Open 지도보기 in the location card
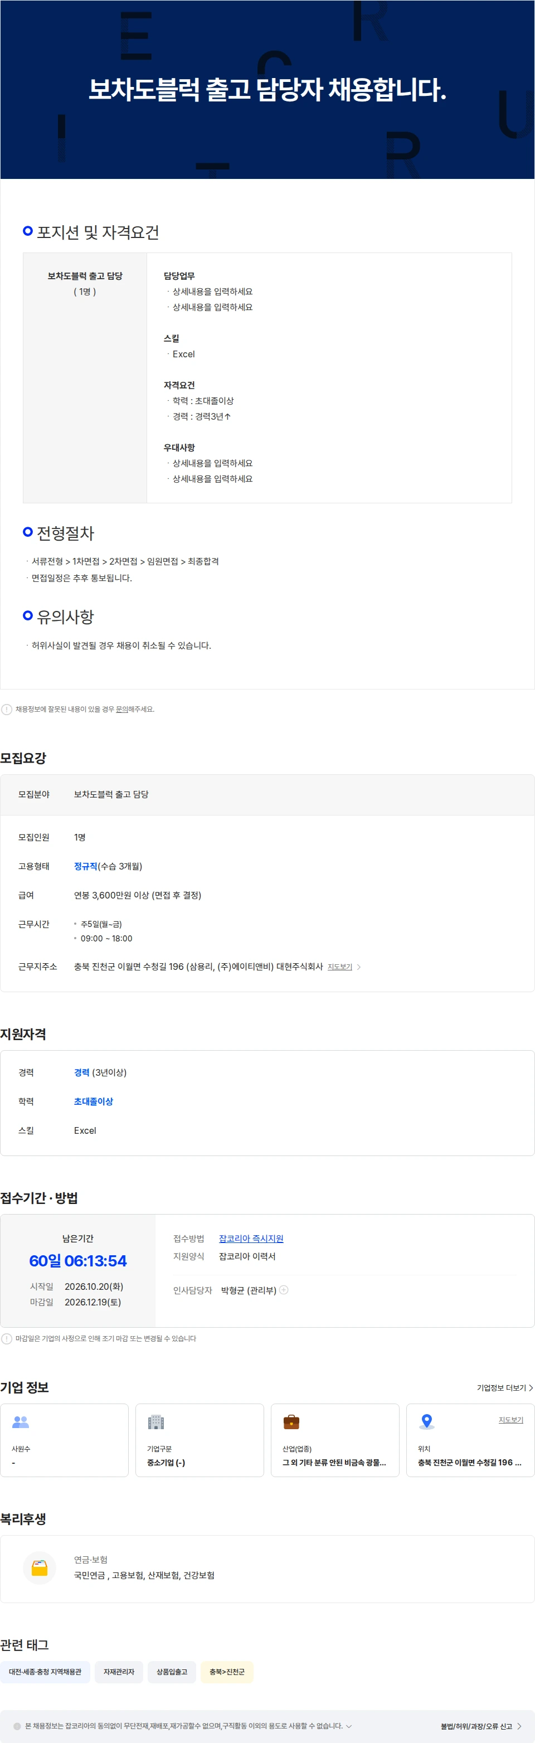The height and width of the screenshot is (1743, 535). click(510, 1420)
